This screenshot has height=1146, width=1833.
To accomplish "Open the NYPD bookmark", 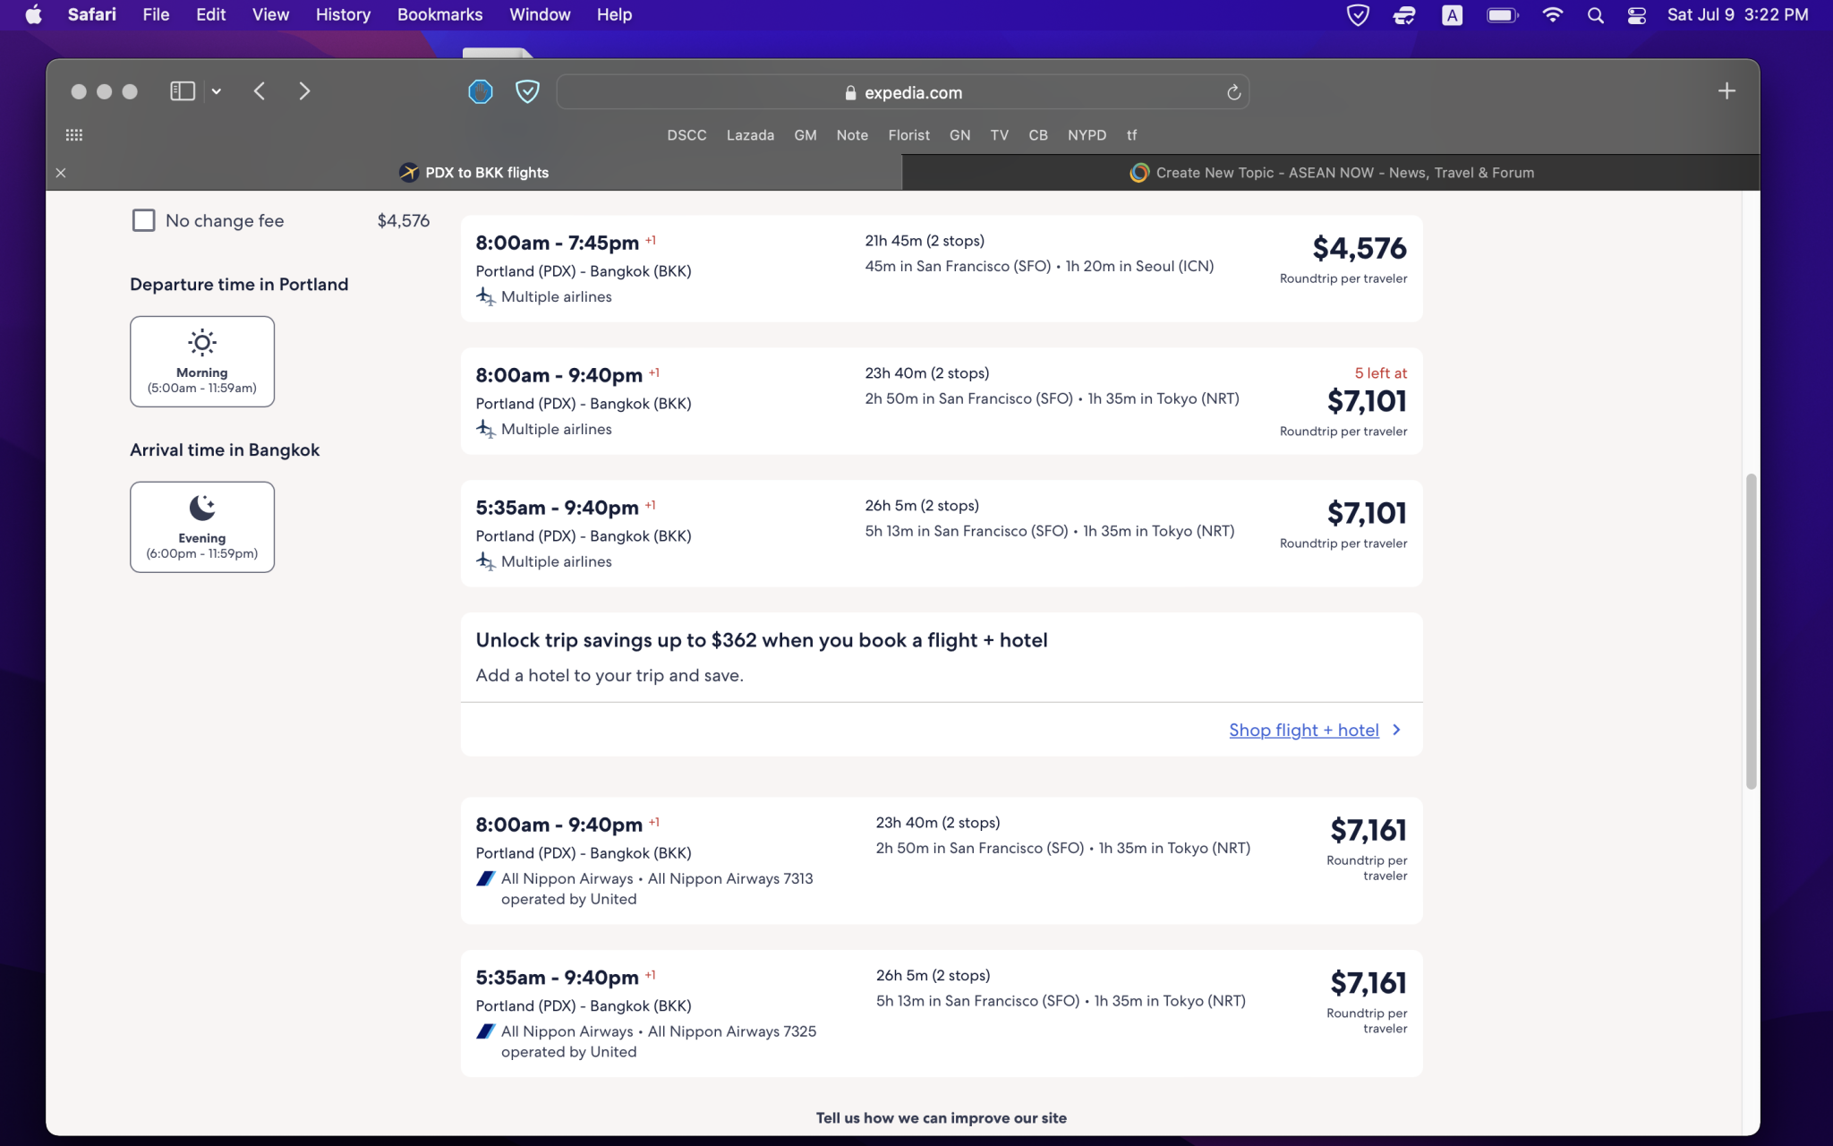I will pos(1087,135).
